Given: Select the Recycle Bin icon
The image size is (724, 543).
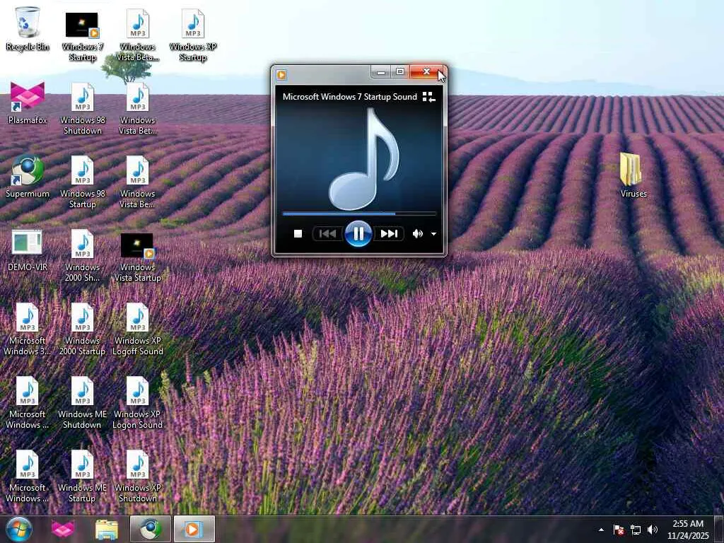Looking at the screenshot, I should pyautogui.click(x=28, y=28).
